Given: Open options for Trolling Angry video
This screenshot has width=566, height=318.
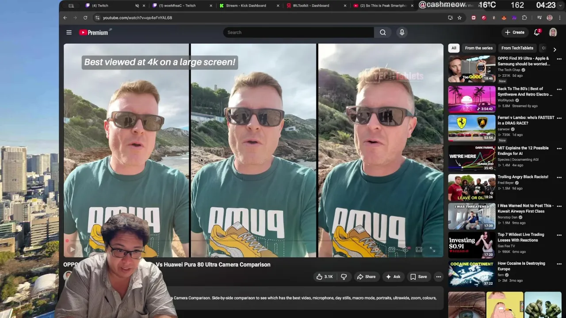Looking at the screenshot, I should pos(559,178).
